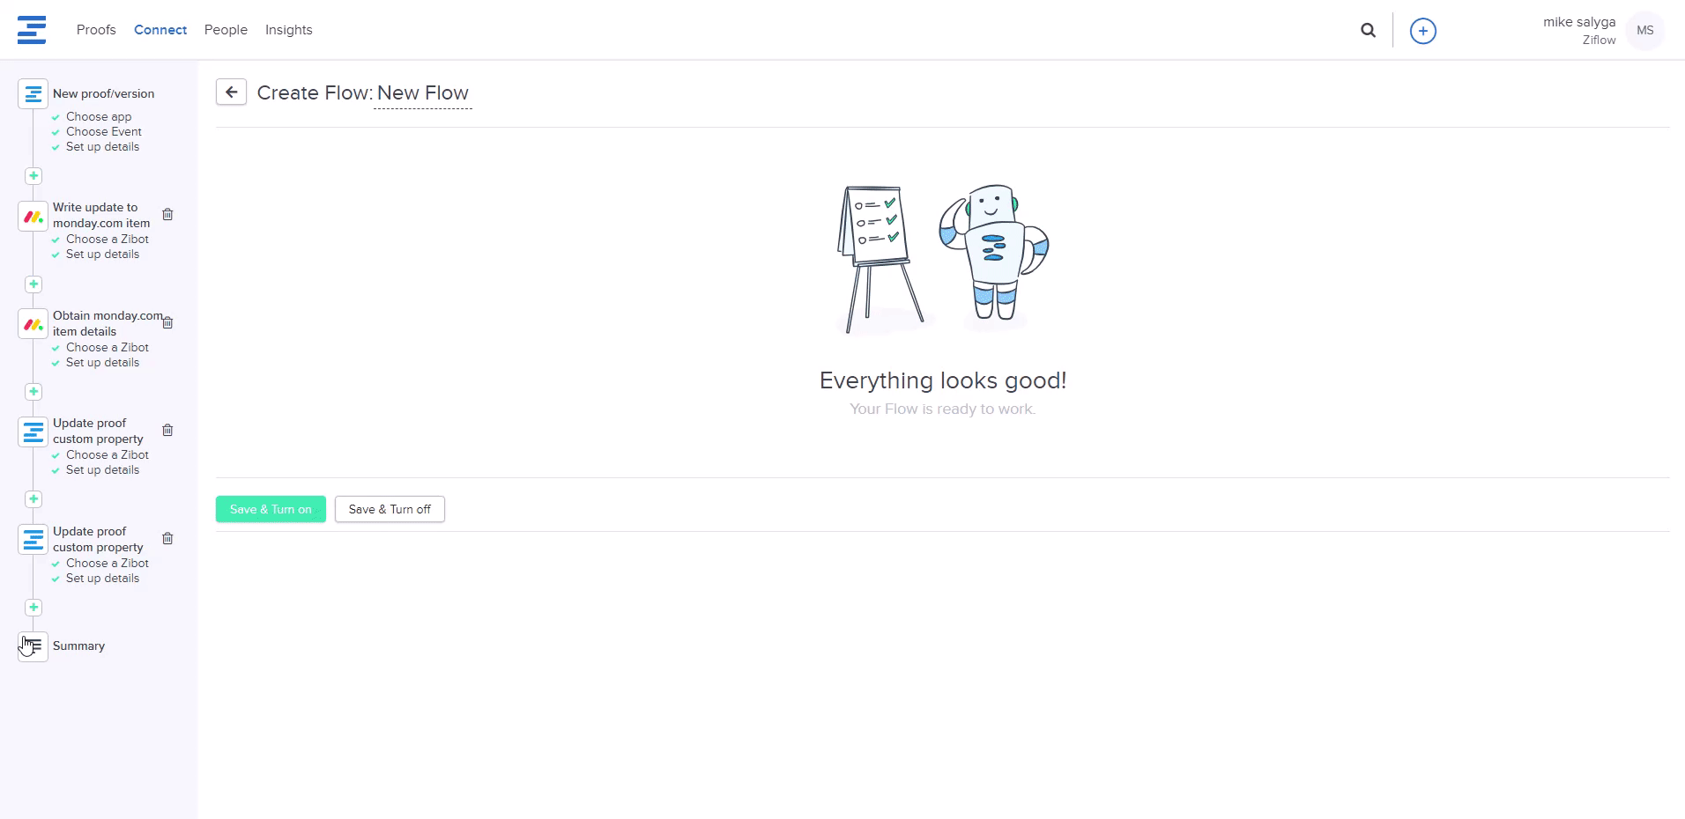Click the Everything looks good! heading
The height and width of the screenshot is (819, 1685).
pos(943,380)
